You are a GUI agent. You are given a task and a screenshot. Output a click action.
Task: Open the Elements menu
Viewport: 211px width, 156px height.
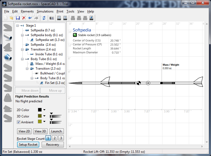(x=27, y=11)
